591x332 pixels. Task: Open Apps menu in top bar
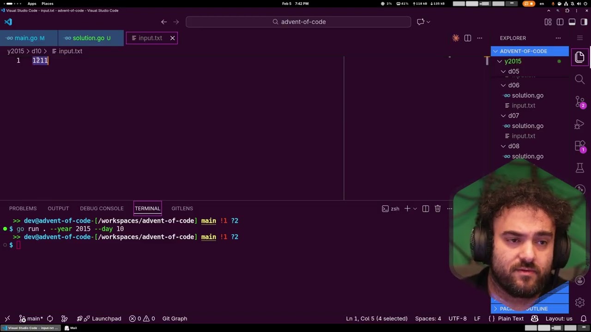pyautogui.click(x=32, y=4)
